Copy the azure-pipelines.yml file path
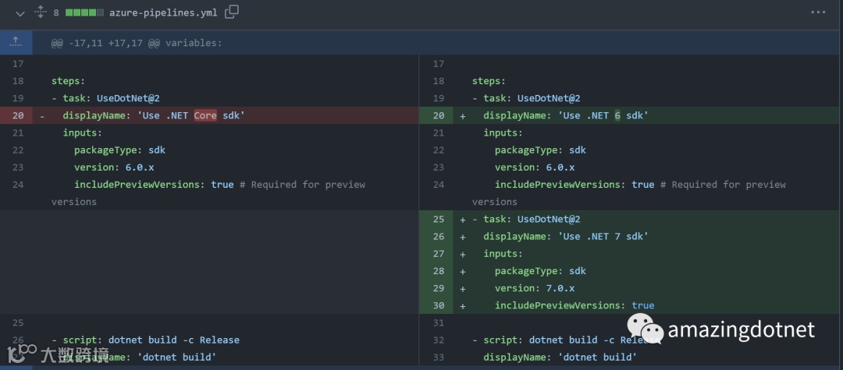 232,12
